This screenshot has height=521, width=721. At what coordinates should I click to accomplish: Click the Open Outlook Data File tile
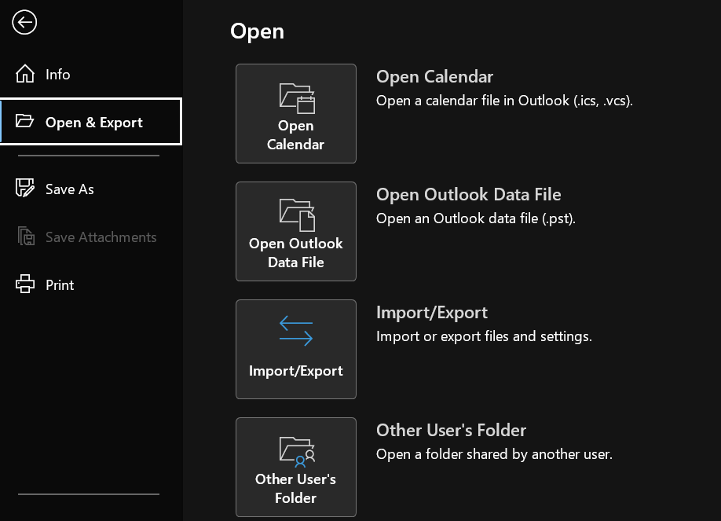[295, 232]
